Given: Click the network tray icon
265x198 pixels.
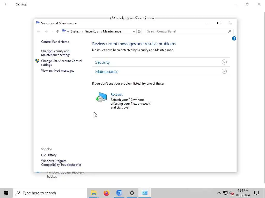Looking at the screenshot, I should click(225, 193).
